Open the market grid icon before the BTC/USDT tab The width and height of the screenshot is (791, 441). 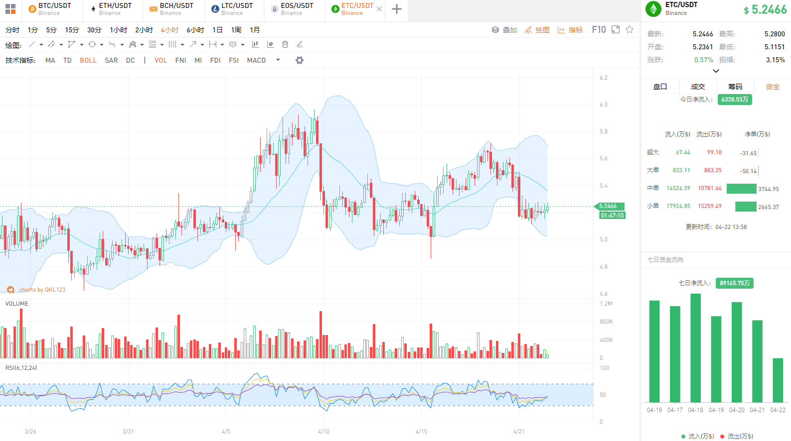click(x=10, y=9)
